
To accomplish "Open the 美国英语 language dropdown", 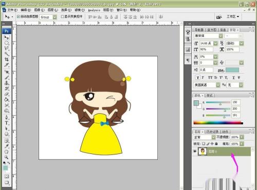I will pyautogui.click(x=218, y=85).
